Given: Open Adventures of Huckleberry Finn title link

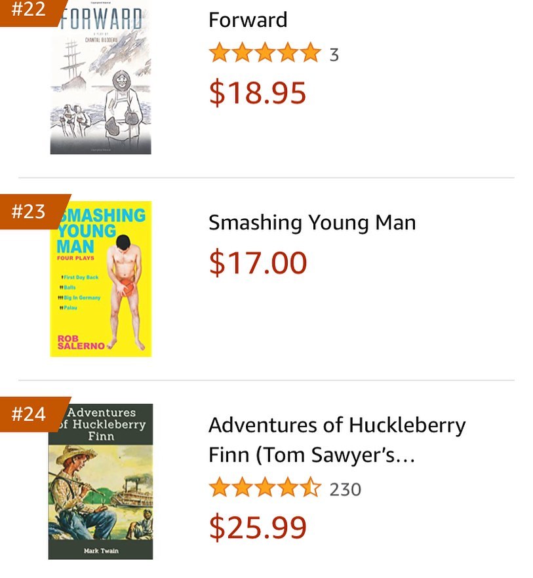Looking at the screenshot, I should 336,439.
